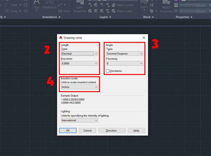Image resolution: width=211 pixels, height=156 pixels.
Task: Click the Direction button
Action: (x=112, y=130)
